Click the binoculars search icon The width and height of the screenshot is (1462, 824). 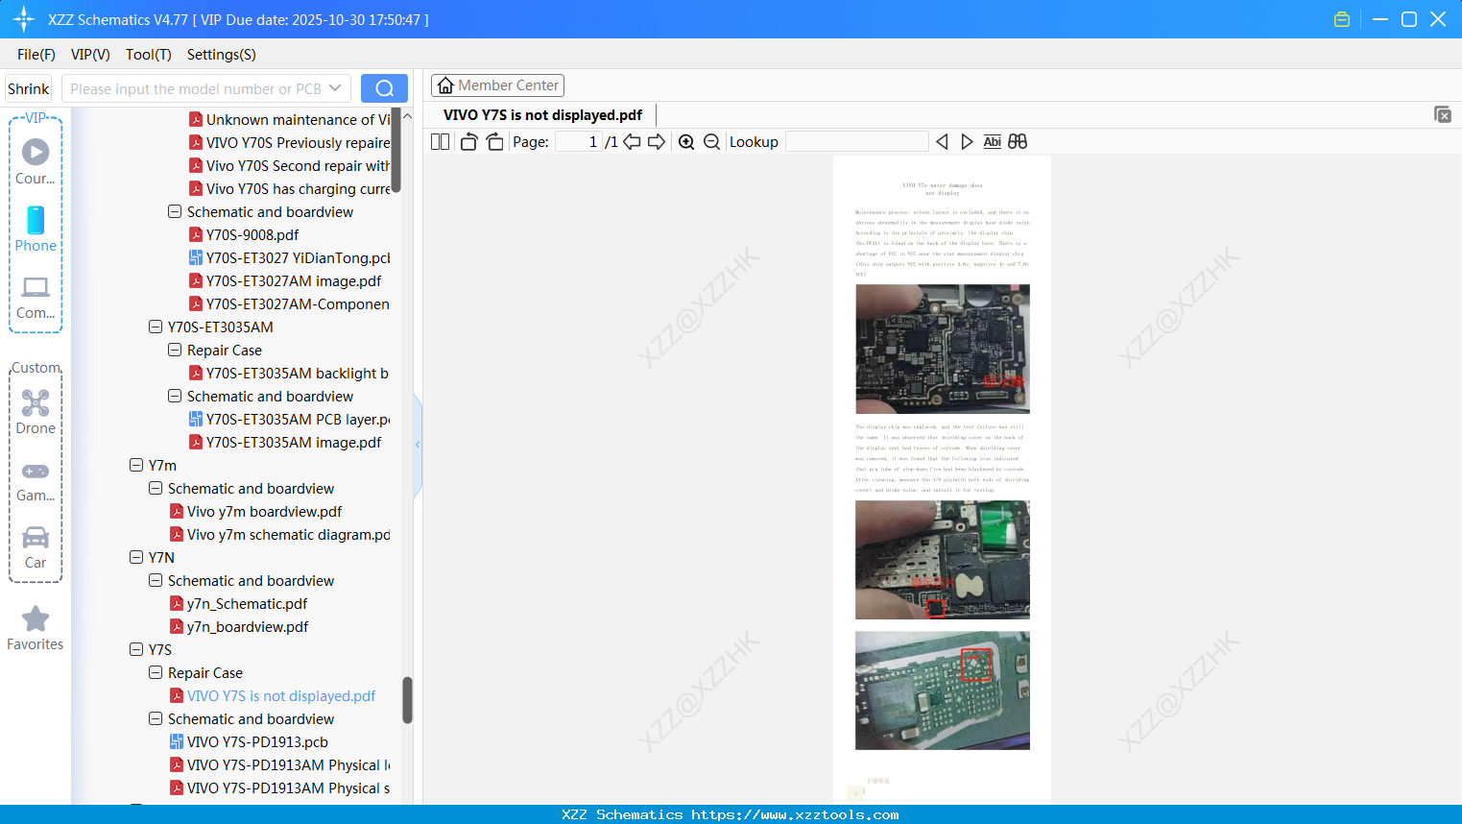(x=1018, y=142)
